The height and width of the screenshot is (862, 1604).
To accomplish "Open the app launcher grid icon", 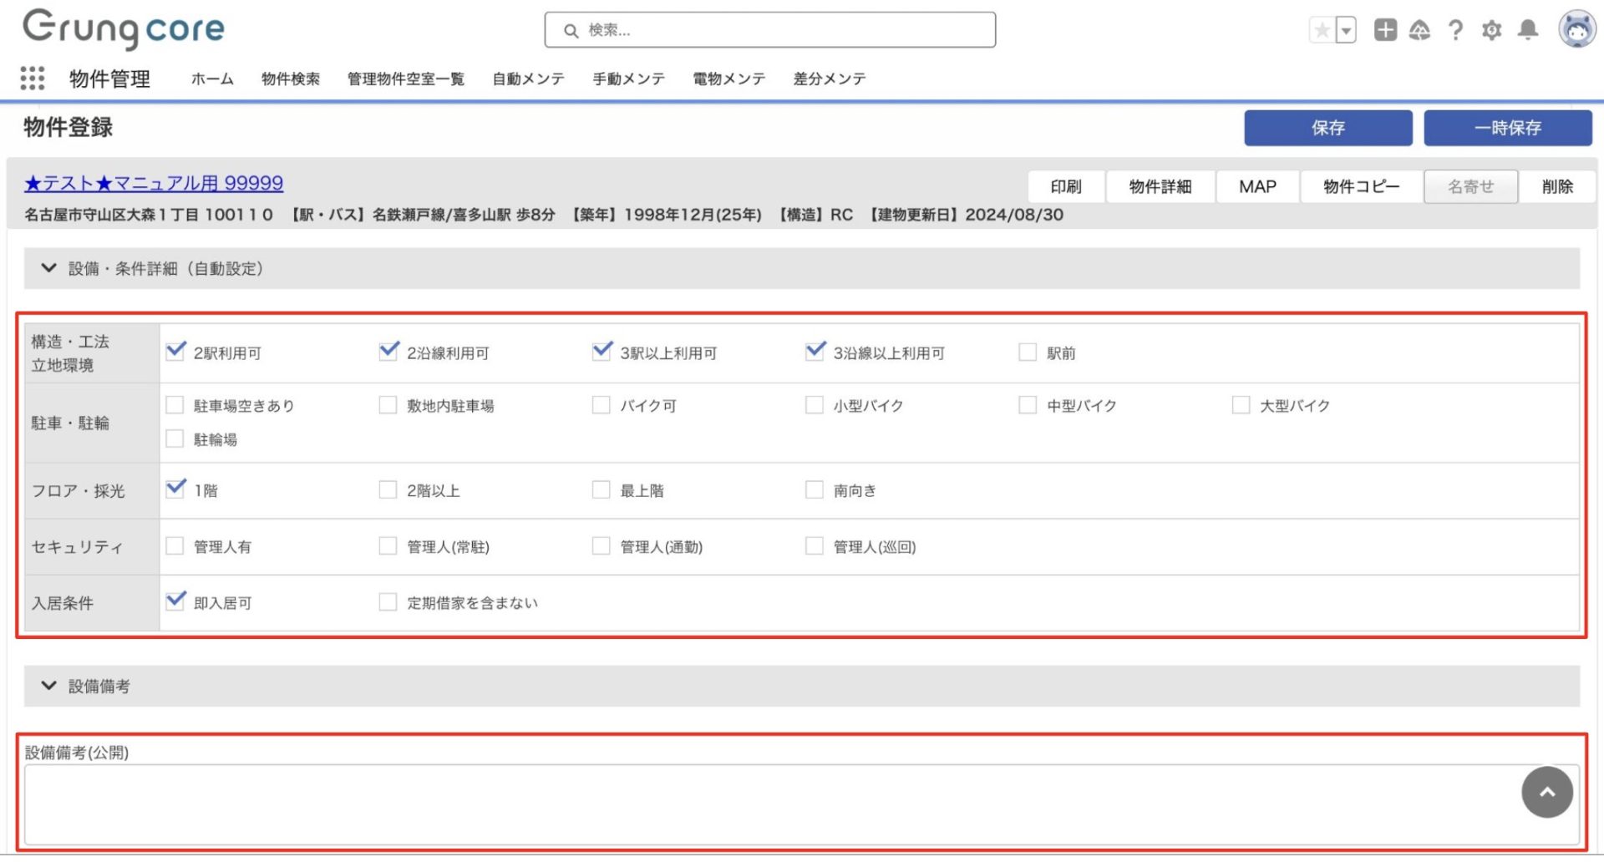I will coord(33,79).
